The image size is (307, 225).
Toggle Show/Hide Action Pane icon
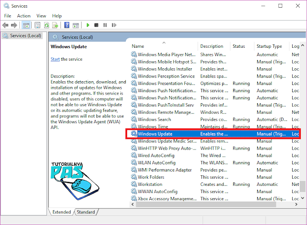pyautogui.click(x=76, y=25)
